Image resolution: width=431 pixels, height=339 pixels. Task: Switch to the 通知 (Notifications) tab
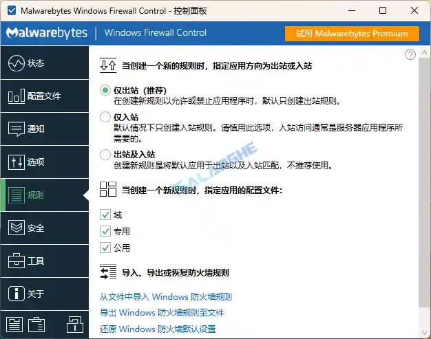pyautogui.click(x=45, y=129)
